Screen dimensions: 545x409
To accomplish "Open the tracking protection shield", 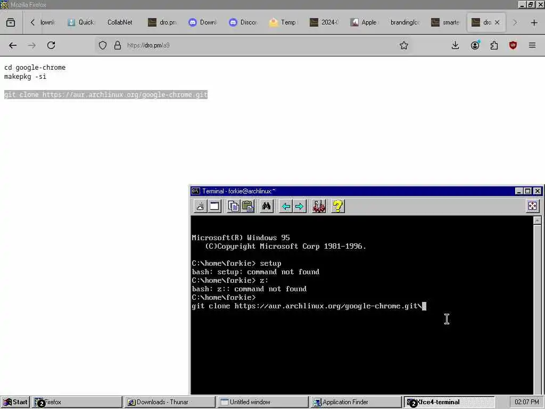I will [103, 45].
